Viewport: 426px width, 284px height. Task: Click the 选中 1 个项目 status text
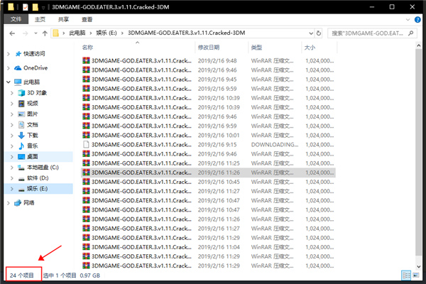pyautogui.click(x=60, y=275)
